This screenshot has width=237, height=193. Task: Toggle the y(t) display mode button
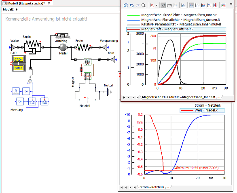click(x=163, y=5)
